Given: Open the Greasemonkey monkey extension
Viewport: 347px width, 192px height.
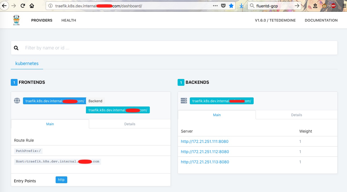Looking at the screenshot, I should click(x=324, y=5).
